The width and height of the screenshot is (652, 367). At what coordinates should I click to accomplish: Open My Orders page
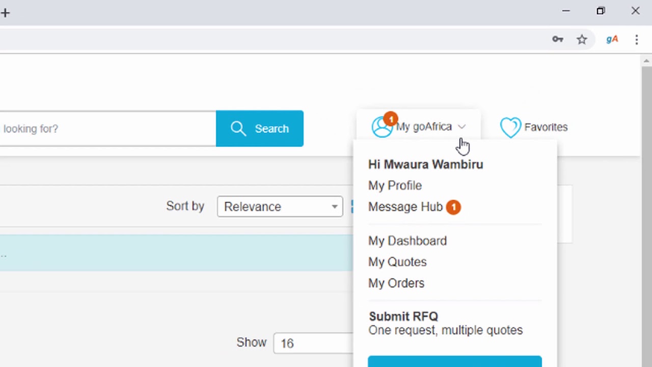pyautogui.click(x=396, y=283)
